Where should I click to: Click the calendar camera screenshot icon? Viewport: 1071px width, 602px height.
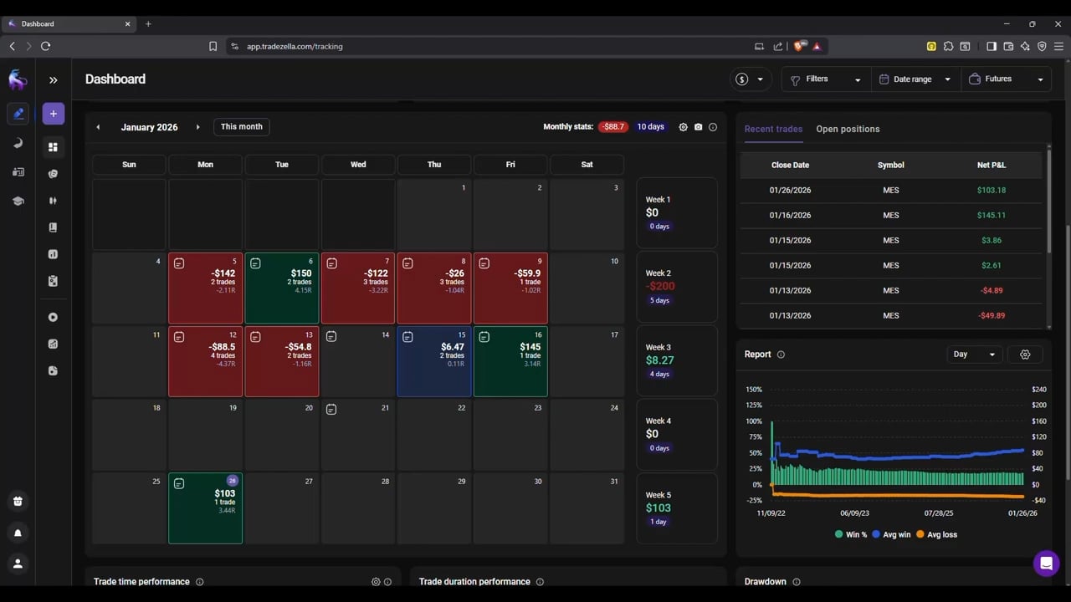(698, 127)
